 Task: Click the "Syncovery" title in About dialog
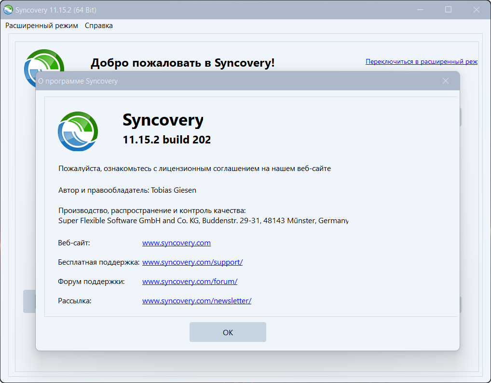point(163,120)
